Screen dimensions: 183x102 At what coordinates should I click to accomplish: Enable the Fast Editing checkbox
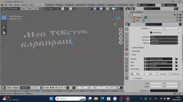pos(151,33)
